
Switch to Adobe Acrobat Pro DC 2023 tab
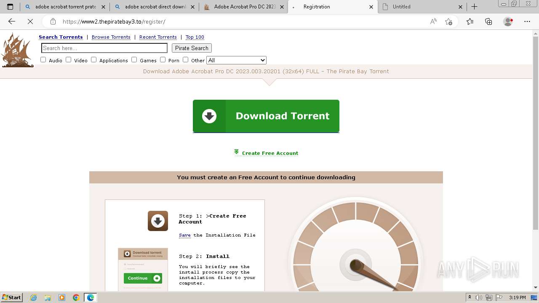(x=243, y=7)
